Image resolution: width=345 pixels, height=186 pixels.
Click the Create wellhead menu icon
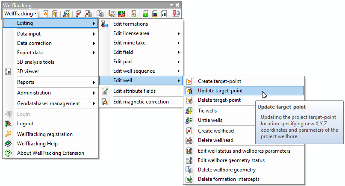(189, 131)
